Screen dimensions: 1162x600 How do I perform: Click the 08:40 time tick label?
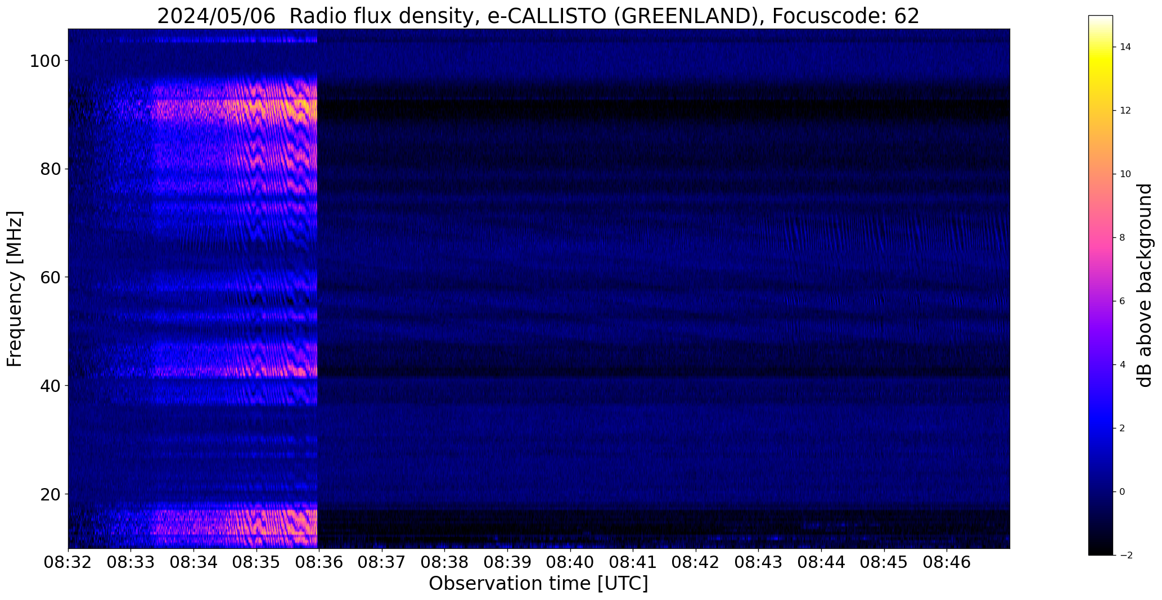click(570, 562)
